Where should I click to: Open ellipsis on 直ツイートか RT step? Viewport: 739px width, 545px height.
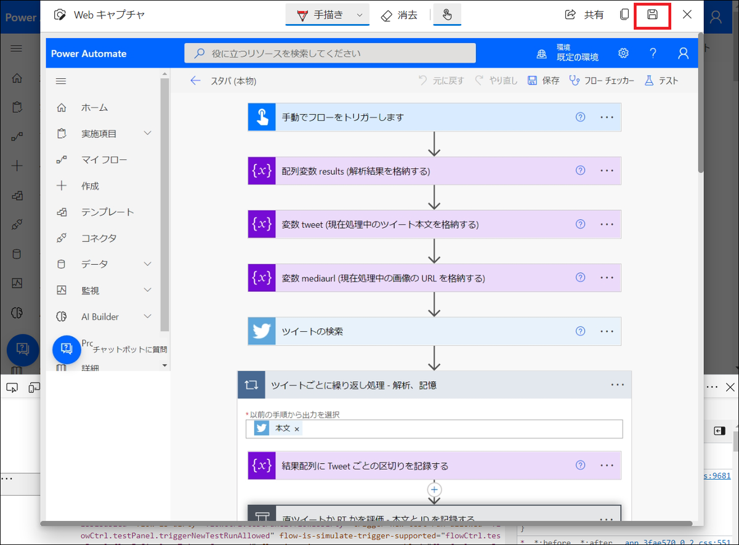[607, 519]
